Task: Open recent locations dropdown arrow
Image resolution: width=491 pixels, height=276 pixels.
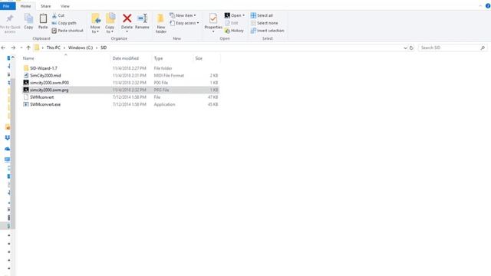Action: click(x=21, y=48)
